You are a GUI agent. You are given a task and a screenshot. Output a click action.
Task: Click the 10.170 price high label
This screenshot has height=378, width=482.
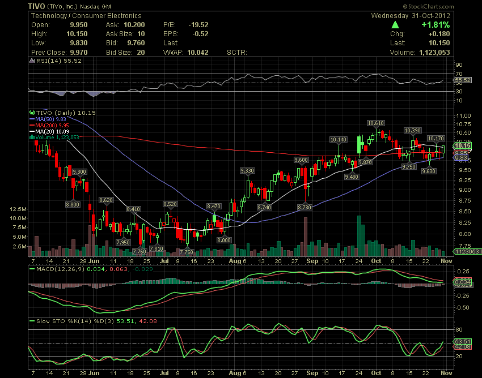(x=436, y=139)
